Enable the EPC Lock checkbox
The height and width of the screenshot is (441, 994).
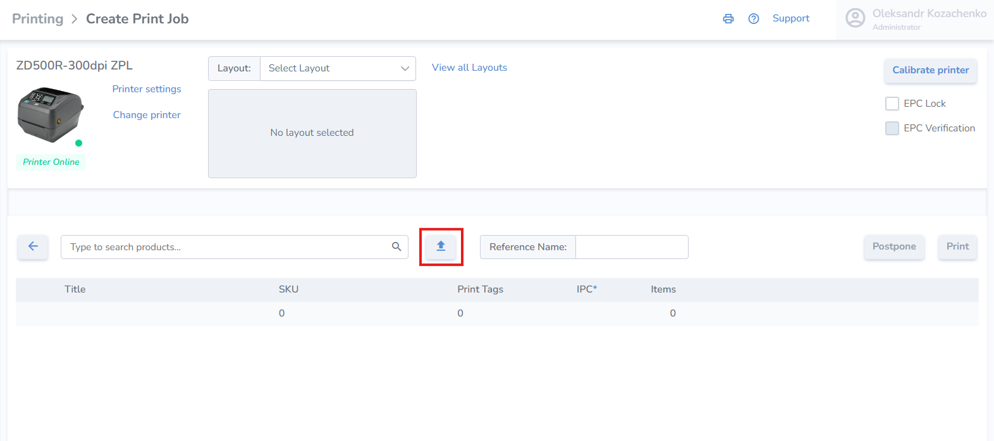(x=892, y=104)
